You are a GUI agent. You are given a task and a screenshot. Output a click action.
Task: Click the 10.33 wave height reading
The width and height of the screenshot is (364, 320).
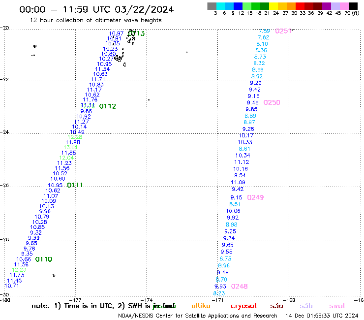click(245, 142)
